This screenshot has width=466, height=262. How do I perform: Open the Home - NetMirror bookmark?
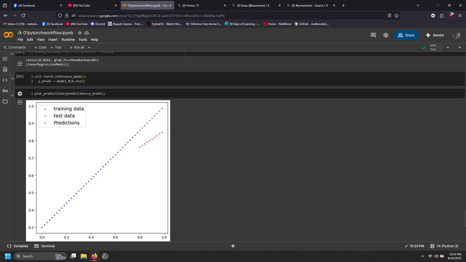(x=277, y=24)
